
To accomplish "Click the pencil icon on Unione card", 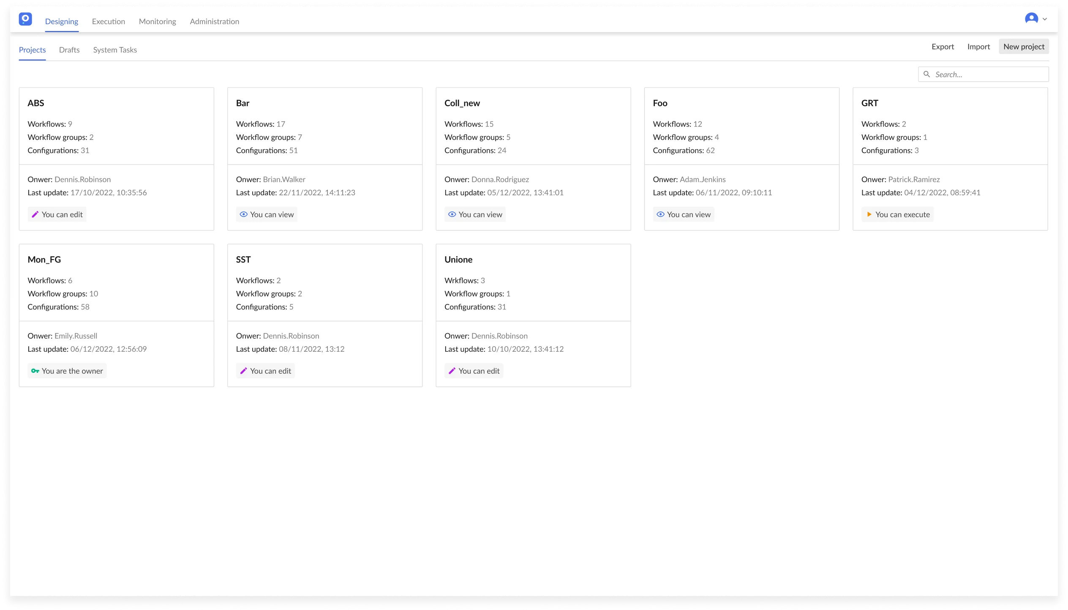I will coord(452,371).
